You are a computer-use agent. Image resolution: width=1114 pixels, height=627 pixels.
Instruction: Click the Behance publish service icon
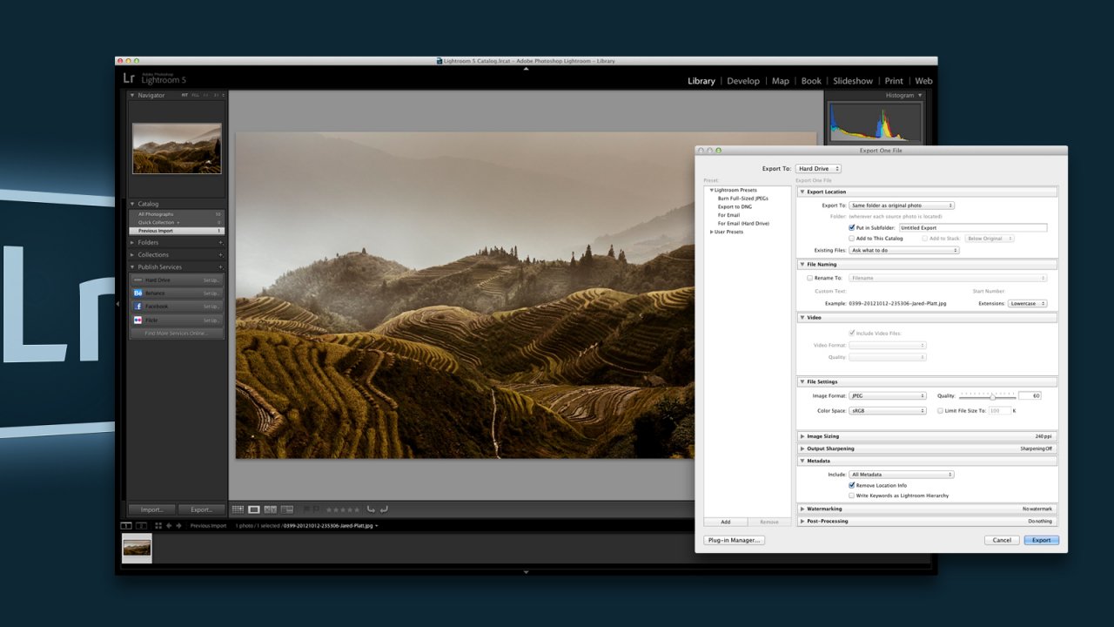click(138, 293)
